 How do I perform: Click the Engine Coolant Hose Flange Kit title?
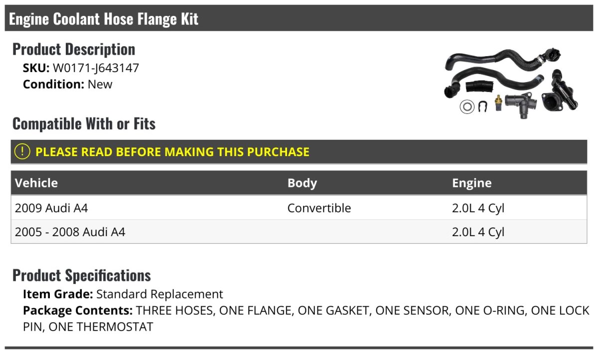coord(104,19)
